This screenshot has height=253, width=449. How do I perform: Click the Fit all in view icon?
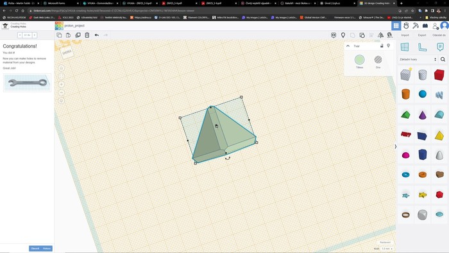(x=62, y=76)
